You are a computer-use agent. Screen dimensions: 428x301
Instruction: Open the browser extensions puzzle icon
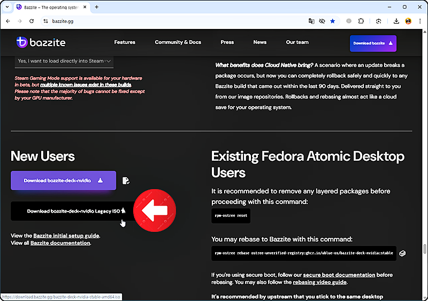(x=361, y=21)
